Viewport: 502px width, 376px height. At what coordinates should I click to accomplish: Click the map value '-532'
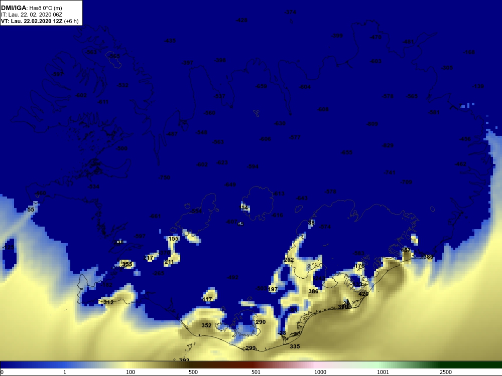point(122,85)
